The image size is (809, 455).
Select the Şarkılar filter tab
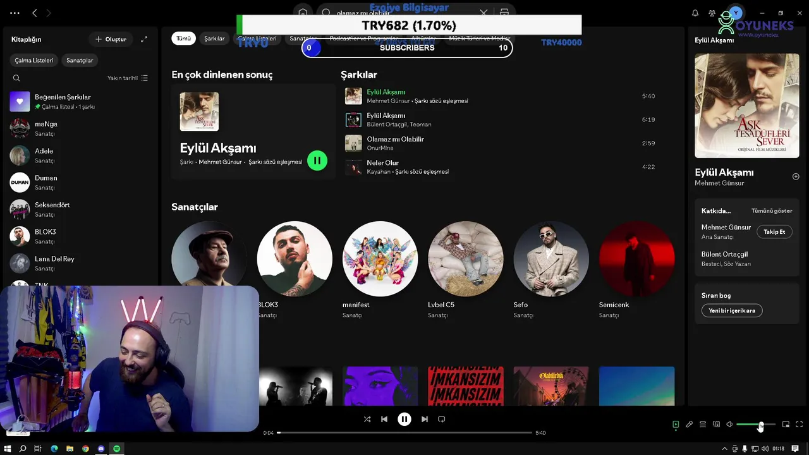(x=214, y=39)
